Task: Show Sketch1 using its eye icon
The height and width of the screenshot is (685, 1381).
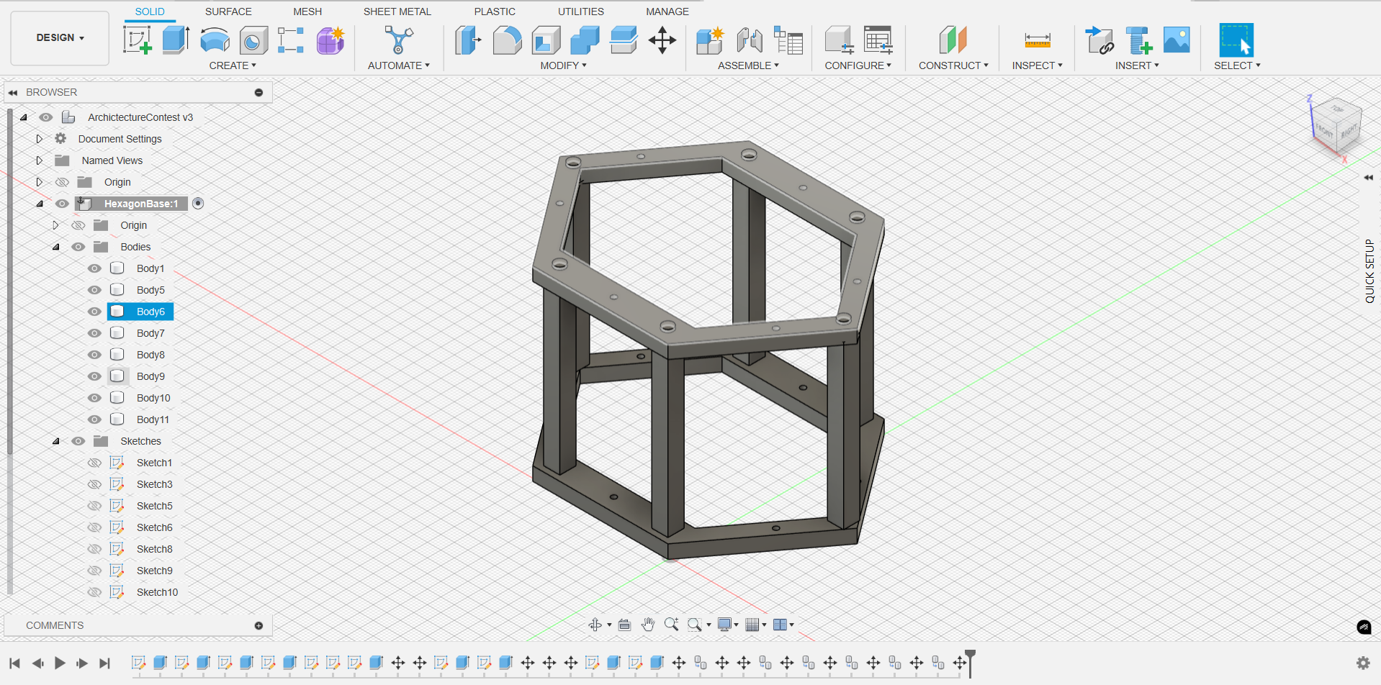Action: click(x=94, y=463)
